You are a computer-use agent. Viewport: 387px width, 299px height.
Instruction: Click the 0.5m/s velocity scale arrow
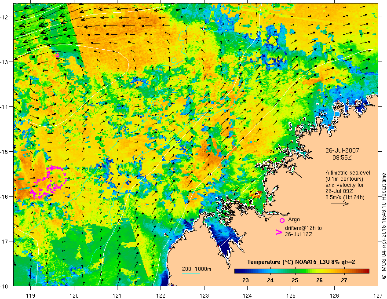click(x=340, y=204)
